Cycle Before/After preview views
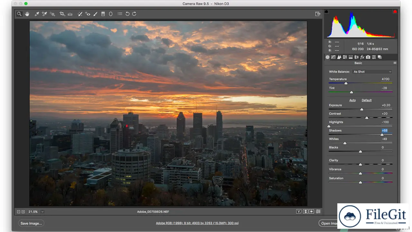This screenshot has width=412, height=232. point(299,211)
